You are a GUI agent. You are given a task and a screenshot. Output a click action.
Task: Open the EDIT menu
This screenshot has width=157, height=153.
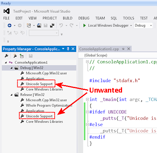(x=19, y=18)
